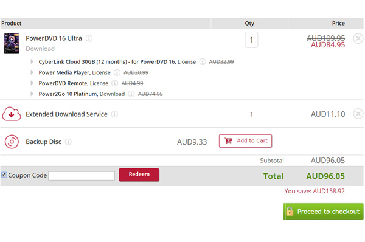This screenshot has height=242, width=365.
Task: Expand Power2Go 10 Platinum arrow
Action: 32,94
